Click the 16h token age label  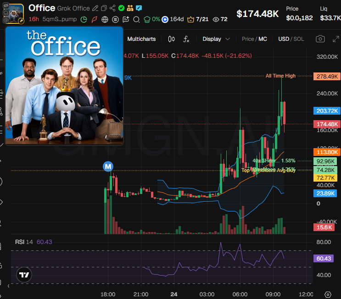[34, 19]
